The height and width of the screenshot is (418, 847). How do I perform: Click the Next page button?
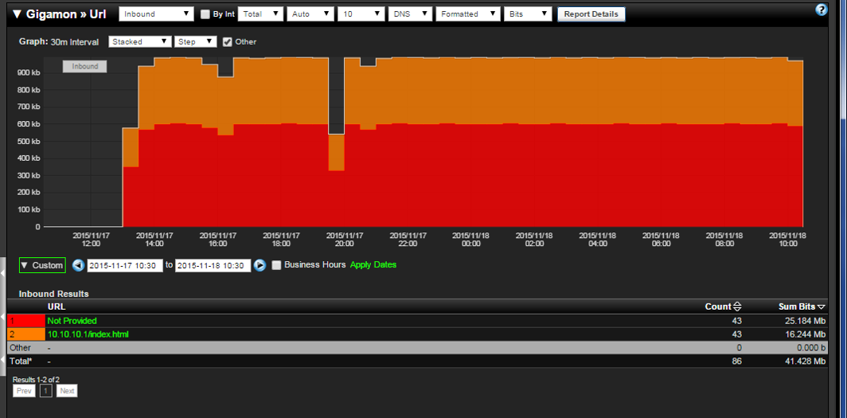tap(67, 390)
